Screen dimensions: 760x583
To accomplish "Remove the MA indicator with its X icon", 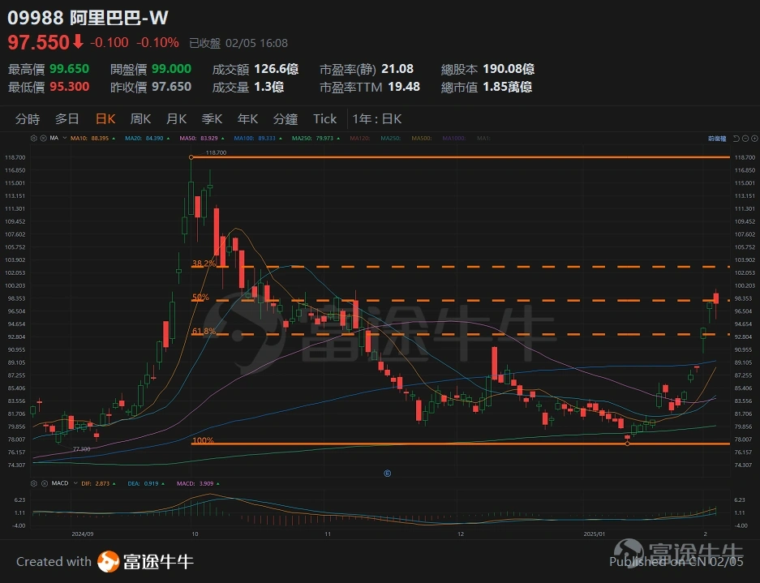I will pyautogui.click(x=43, y=138).
